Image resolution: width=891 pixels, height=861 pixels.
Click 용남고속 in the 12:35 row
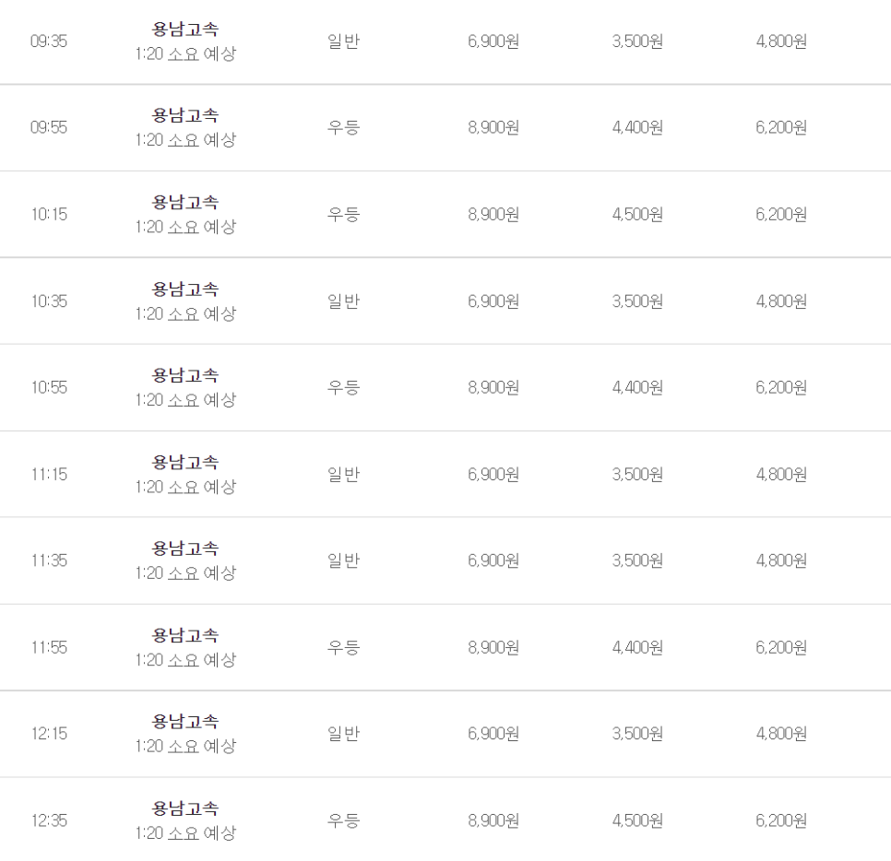(185, 808)
